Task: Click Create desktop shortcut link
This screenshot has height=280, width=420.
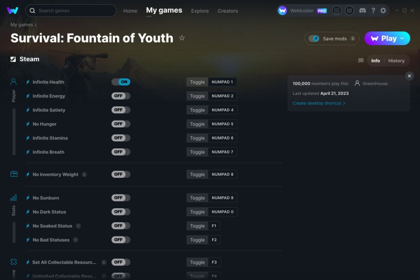Action: point(319,103)
